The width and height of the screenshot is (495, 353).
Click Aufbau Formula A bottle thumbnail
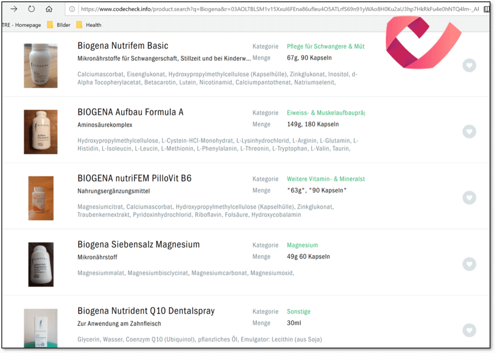[x=41, y=132]
